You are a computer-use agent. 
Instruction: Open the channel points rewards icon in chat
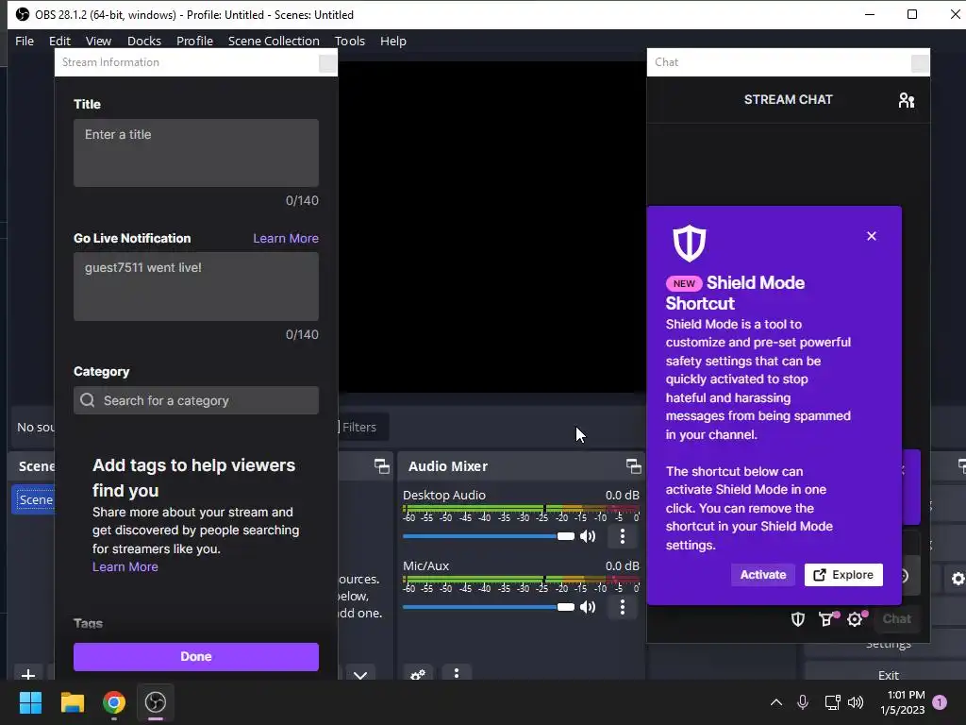[x=826, y=619]
